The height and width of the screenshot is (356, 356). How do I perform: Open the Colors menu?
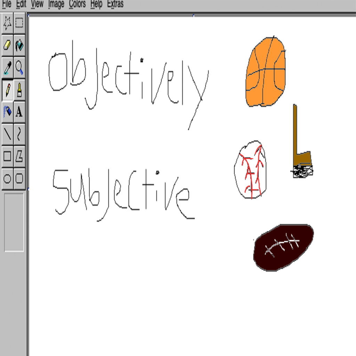coord(77,4)
